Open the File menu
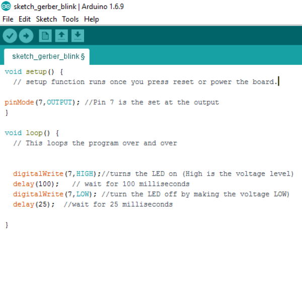The image size is (302, 290). point(8,19)
